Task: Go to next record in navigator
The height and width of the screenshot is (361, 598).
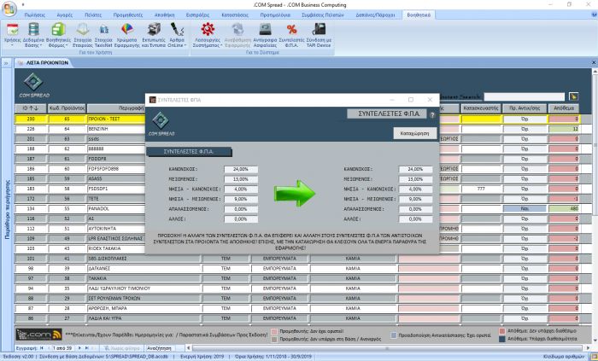Action: click(79, 348)
